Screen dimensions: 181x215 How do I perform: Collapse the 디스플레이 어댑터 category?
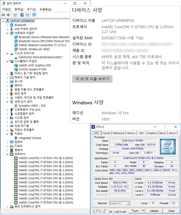point(7,61)
